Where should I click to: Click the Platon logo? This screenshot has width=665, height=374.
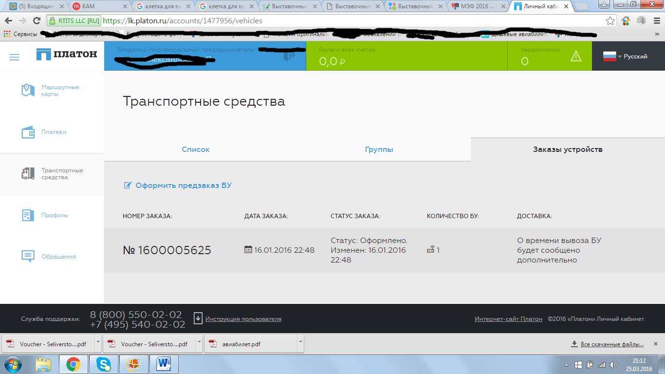pyautogui.click(x=67, y=55)
